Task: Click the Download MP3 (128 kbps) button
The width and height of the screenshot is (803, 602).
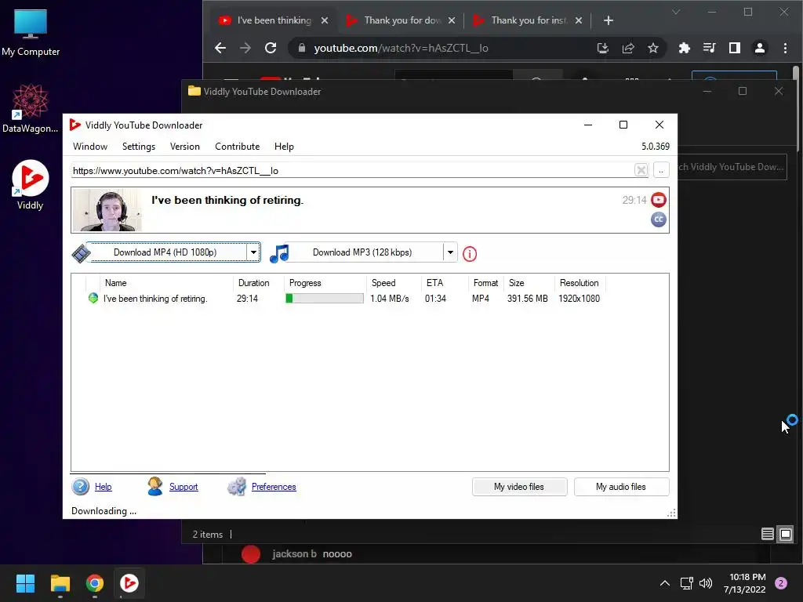Action: tap(362, 252)
